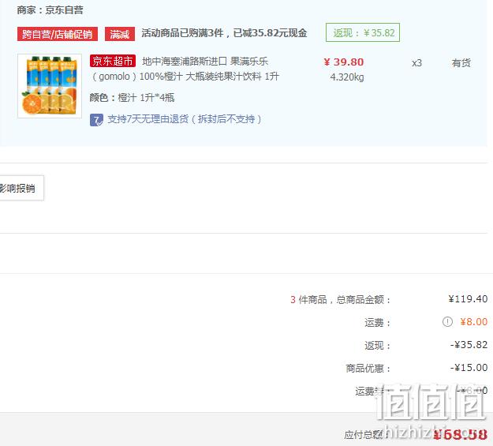This screenshot has width=493, height=446.
Task: Open the 跨自营/店铺促销 promotion tag
Action: (x=58, y=34)
